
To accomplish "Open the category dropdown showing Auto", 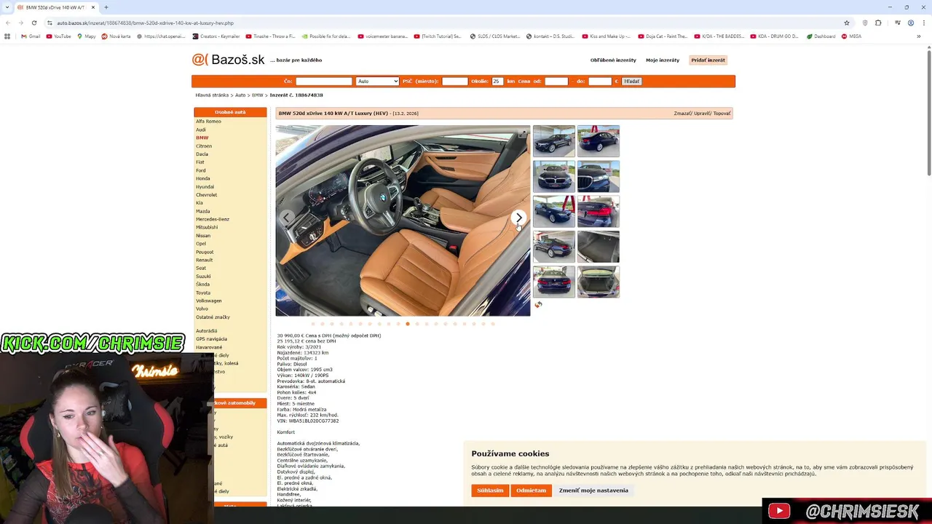I will tap(377, 82).
